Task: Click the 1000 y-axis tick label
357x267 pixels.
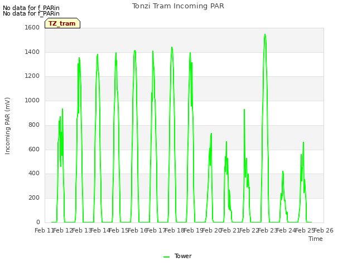Action: point(32,100)
